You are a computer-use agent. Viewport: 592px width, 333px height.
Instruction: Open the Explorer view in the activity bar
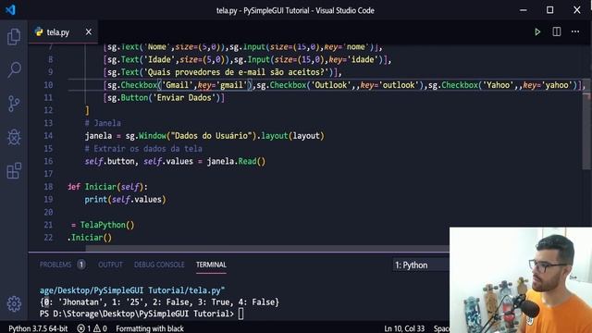click(x=14, y=37)
